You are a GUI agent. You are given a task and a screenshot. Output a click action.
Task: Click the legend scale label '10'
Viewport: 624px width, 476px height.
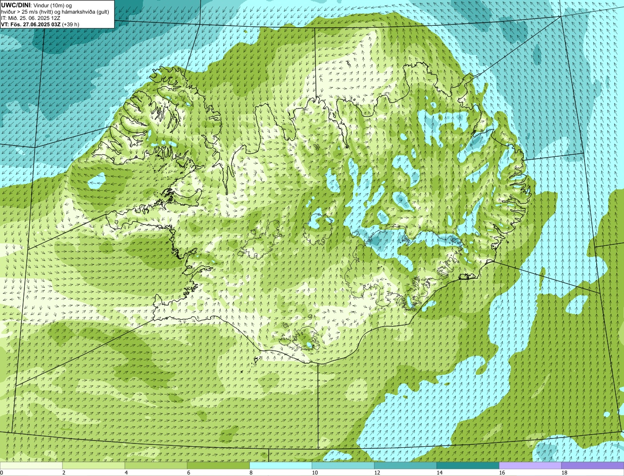315,473
